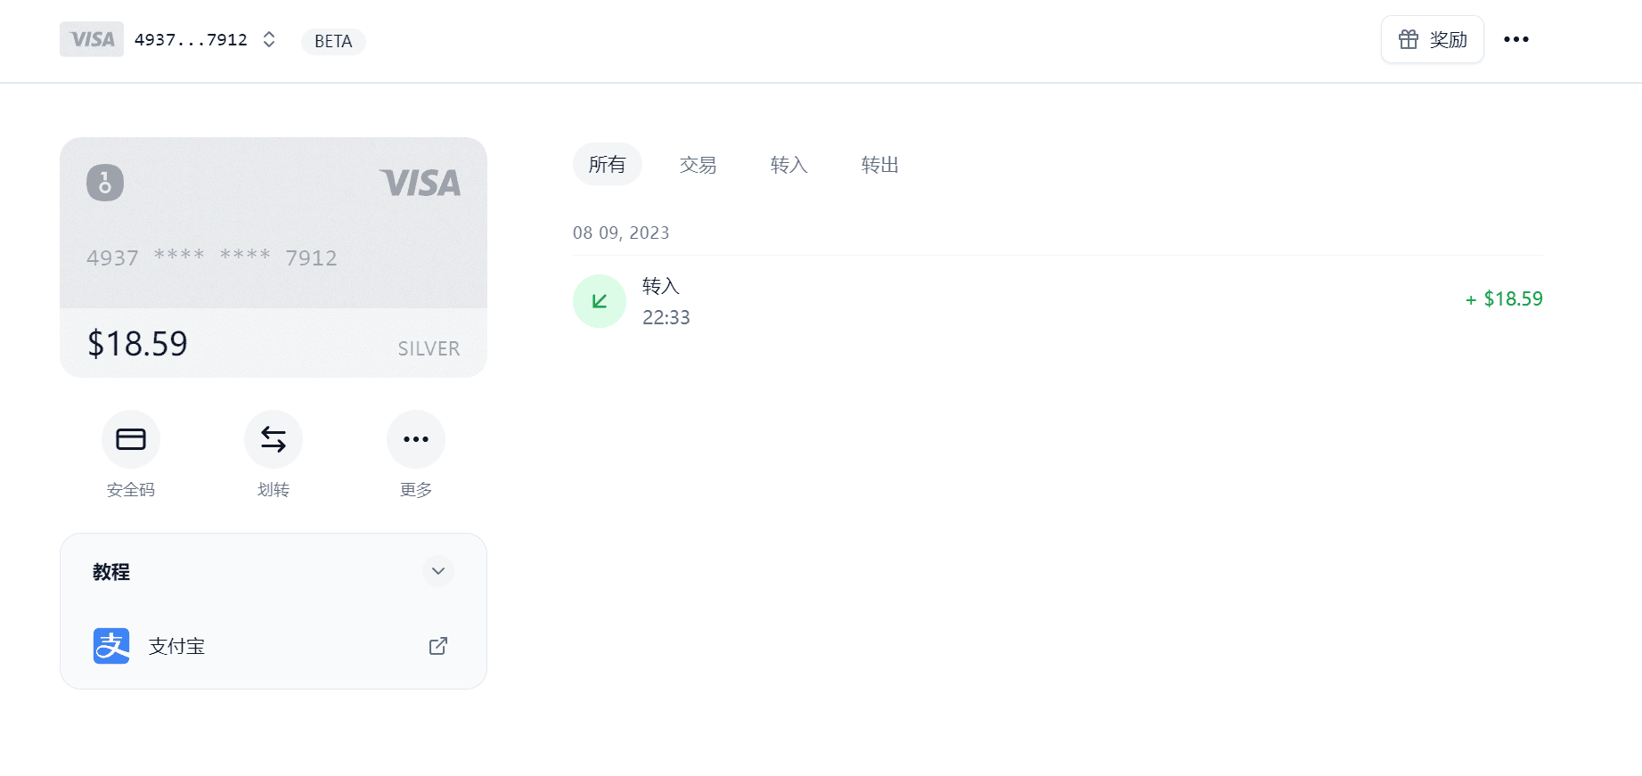Expand the card number selector chevron

click(267, 39)
